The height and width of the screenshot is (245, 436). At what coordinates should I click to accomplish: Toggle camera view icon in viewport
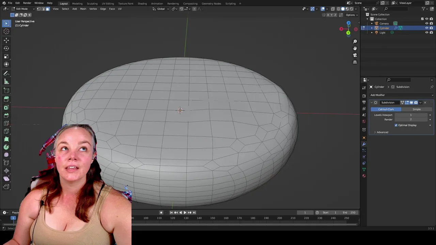(x=355, y=55)
